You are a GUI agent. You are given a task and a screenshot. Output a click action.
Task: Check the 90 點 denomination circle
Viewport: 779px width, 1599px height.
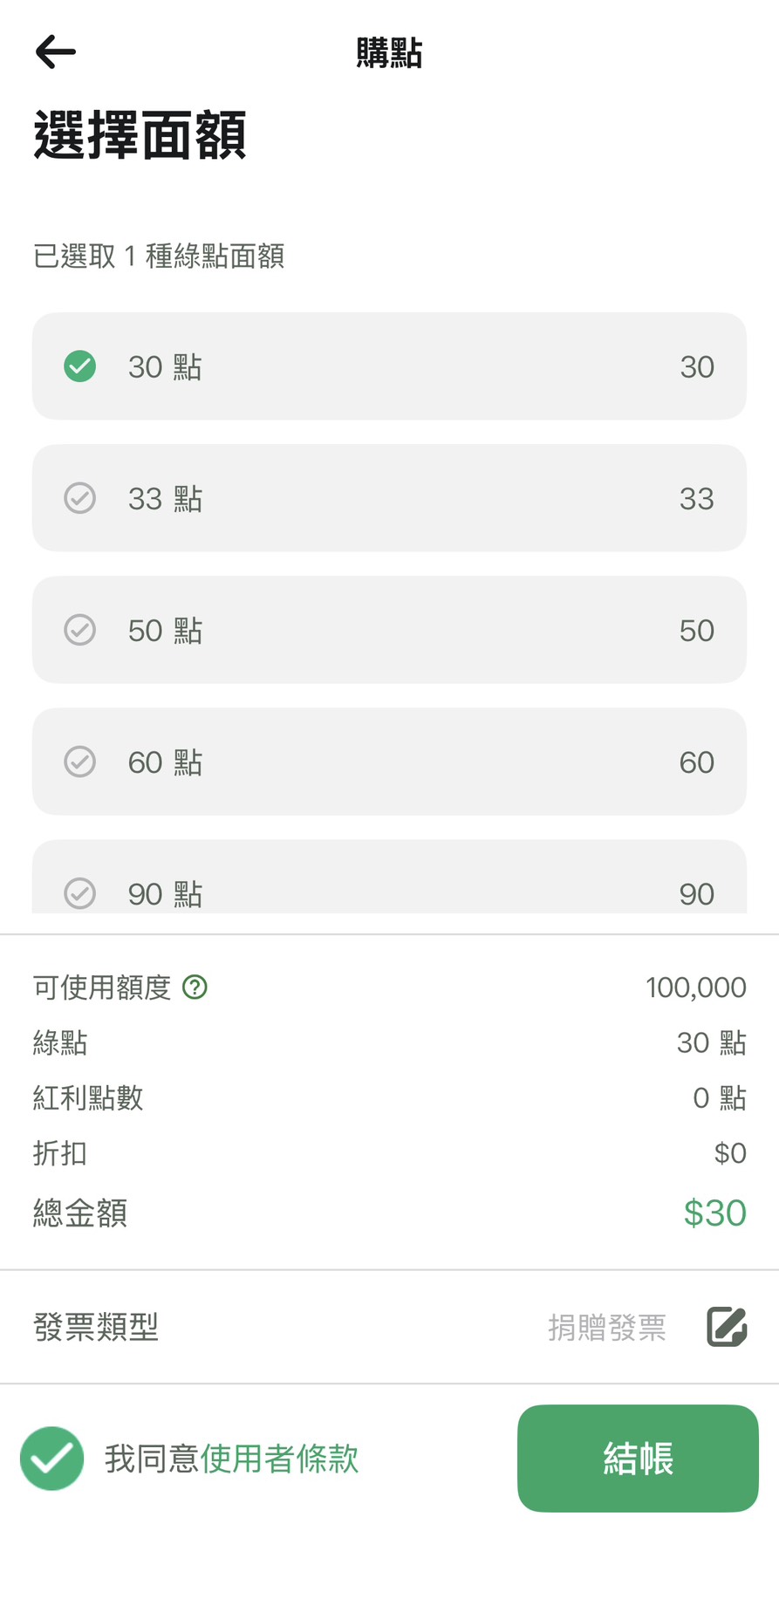[80, 893]
